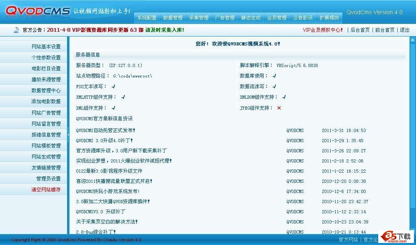Click the VBScript/5.6.8838 engine value
416x245 pixels.
297,65
